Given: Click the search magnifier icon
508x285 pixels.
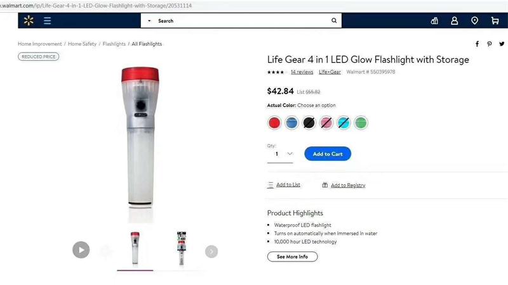Looking at the screenshot, I should click(x=334, y=21).
